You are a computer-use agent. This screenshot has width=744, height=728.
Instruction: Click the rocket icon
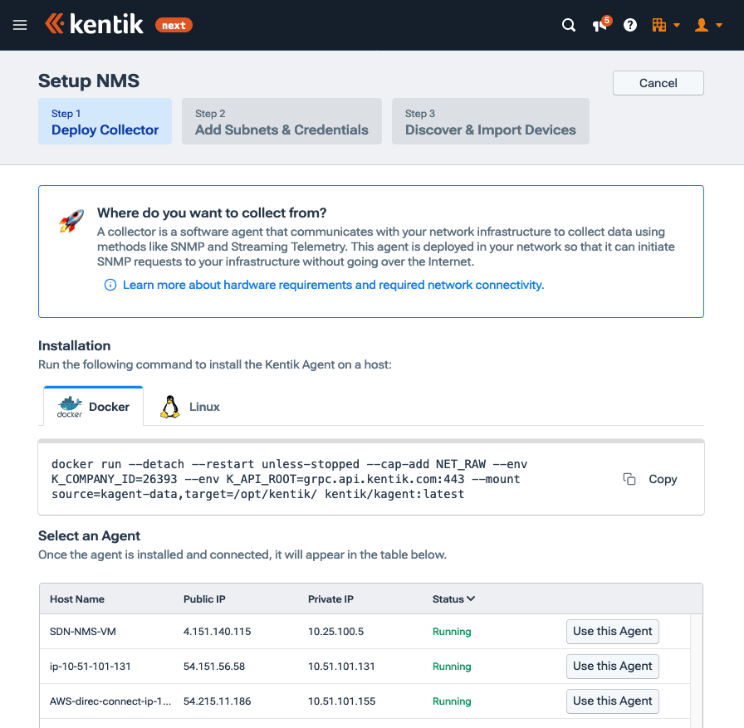71,221
